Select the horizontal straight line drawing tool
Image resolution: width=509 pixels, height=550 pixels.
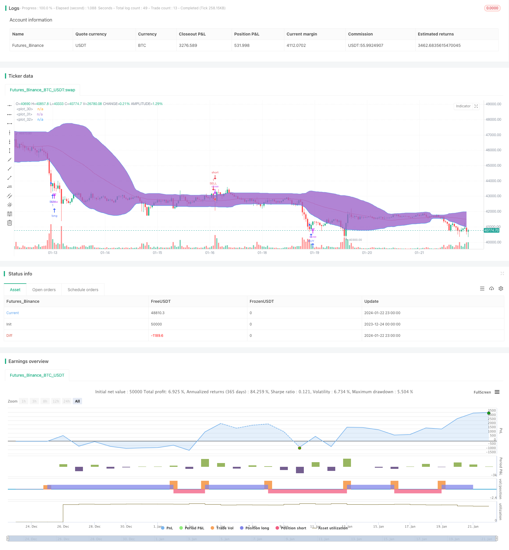coord(10,105)
